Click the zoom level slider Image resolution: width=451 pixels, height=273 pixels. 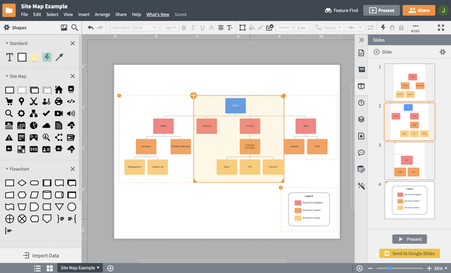click(389, 268)
